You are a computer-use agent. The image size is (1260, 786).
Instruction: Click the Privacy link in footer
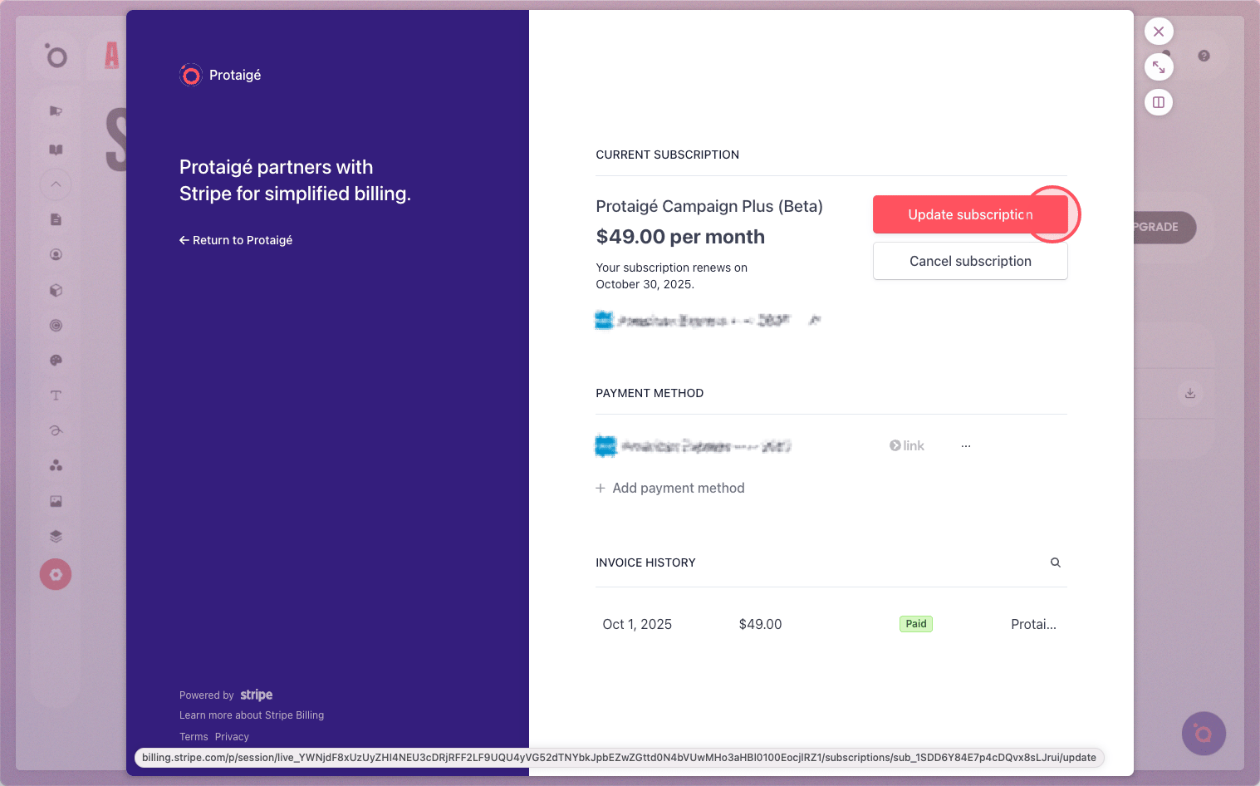coord(232,737)
